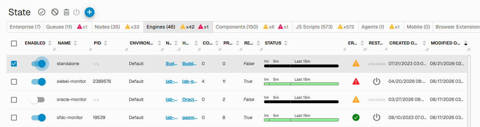The height and width of the screenshot is (127, 480).
Task: Open the standalone row host link
Action: [189, 64]
